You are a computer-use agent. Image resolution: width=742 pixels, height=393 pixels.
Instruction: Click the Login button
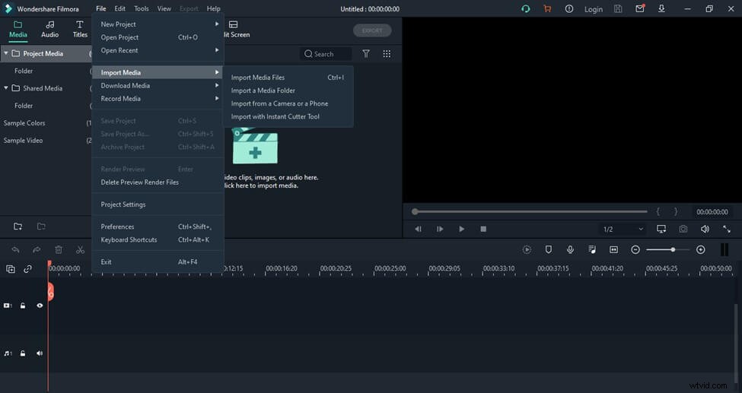(x=593, y=9)
